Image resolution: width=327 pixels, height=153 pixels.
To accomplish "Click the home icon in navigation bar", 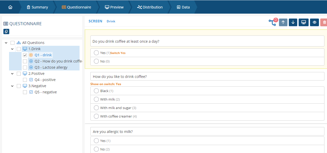I will [x=10, y=7].
